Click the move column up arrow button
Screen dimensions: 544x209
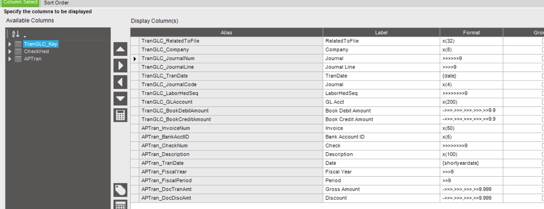coord(120,49)
